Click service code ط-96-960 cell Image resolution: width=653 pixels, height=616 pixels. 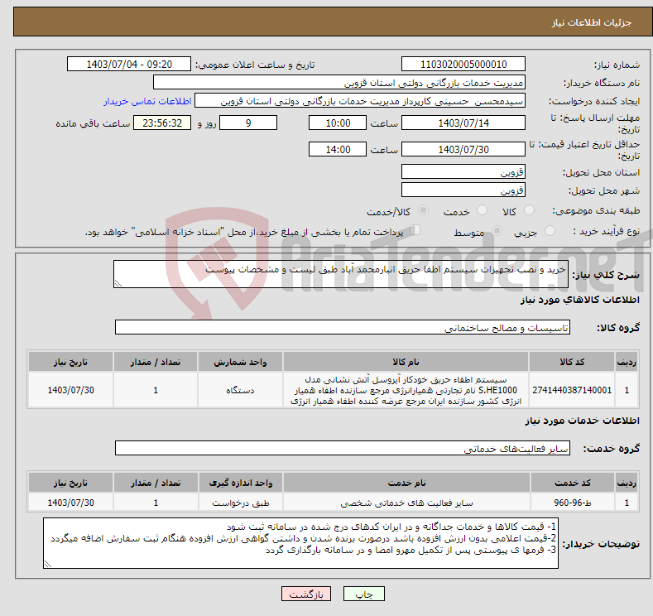coord(573,503)
